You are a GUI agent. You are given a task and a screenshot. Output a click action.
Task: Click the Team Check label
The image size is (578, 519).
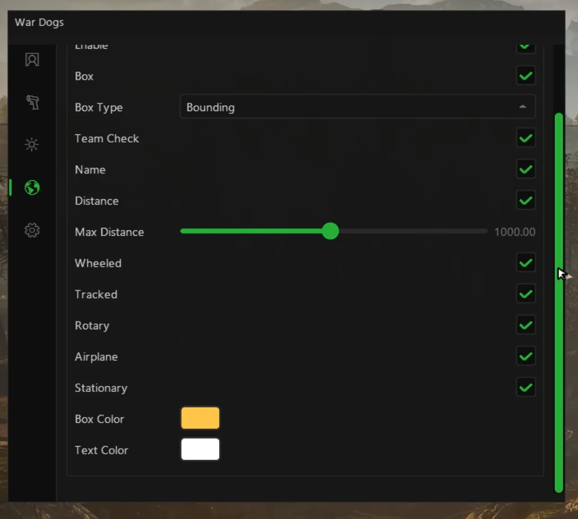click(107, 139)
